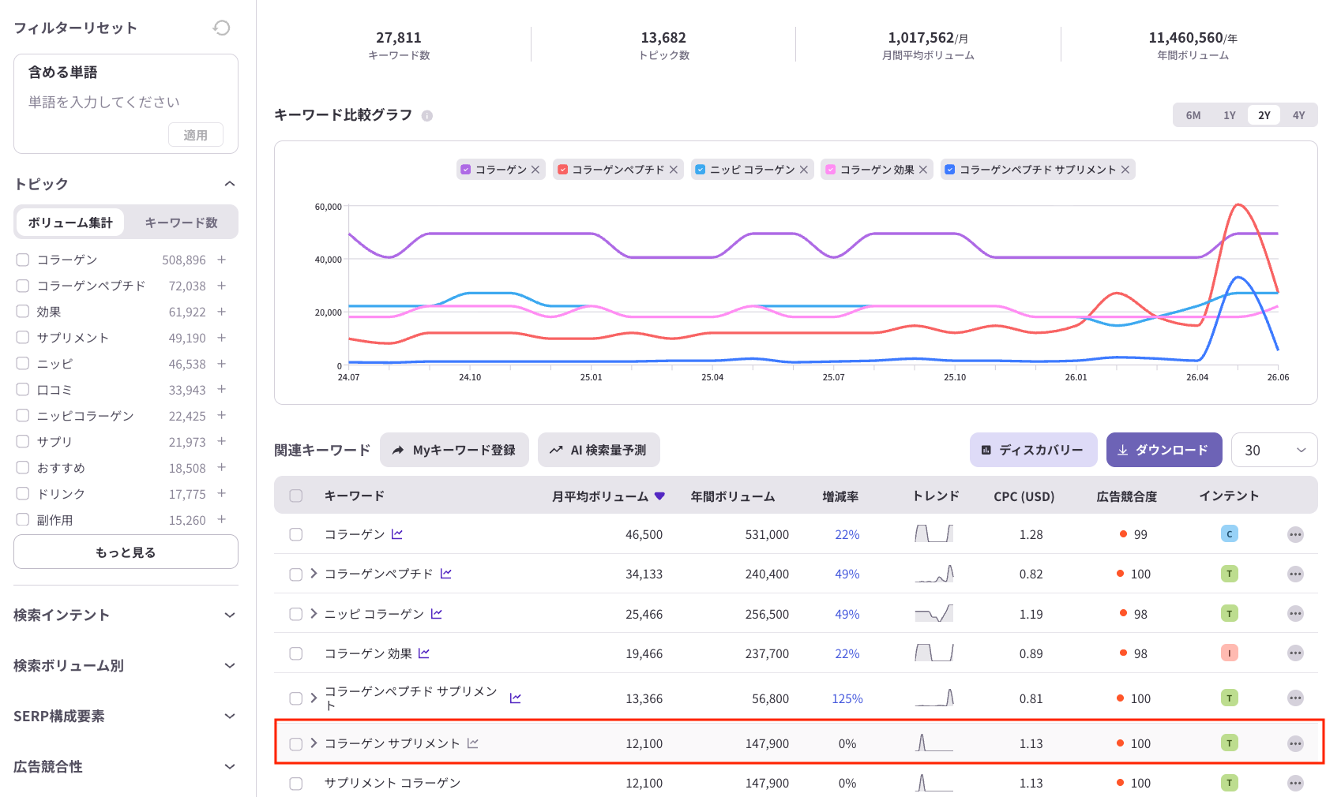Viewport: 1326px width, 797px height.
Task: Select the サプリメント コラーゲン row checkbox
Action: [x=296, y=784]
